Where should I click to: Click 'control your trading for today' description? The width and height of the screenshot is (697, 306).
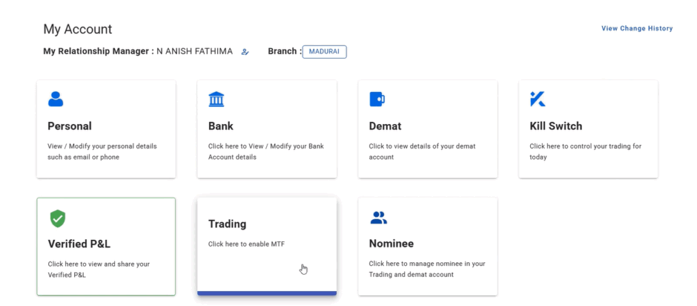(x=585, y=152)
